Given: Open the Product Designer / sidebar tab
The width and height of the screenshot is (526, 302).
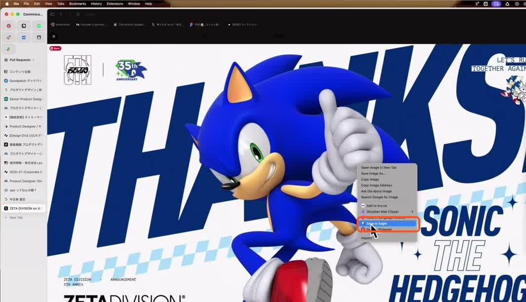Looking at the screenshot, I should click(24, 126).
